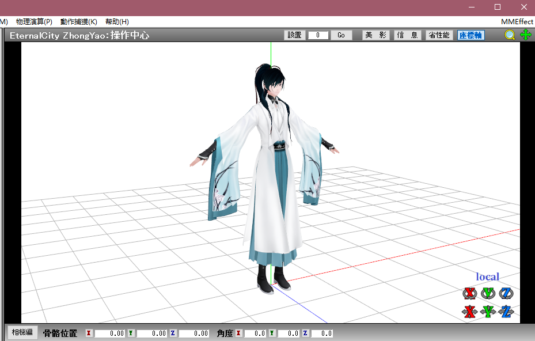Toggle the 美影 self-shadow button

[x=375, y=35]
